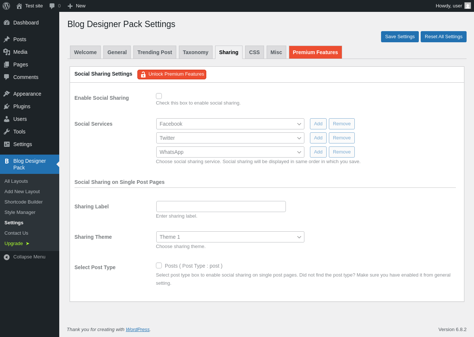Image resolution: width=474 pixels, height=337 pixels.
Task: Open Add New Layout submenu item
Action: pos(22,192)
